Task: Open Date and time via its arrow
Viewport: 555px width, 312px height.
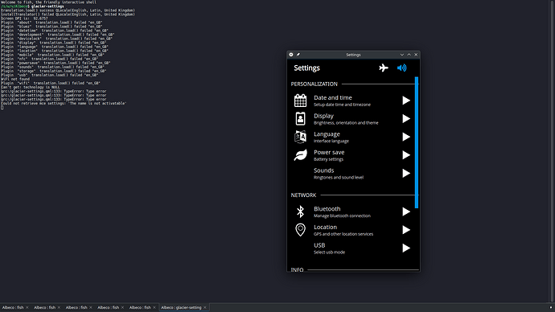Action: [406, 101]
